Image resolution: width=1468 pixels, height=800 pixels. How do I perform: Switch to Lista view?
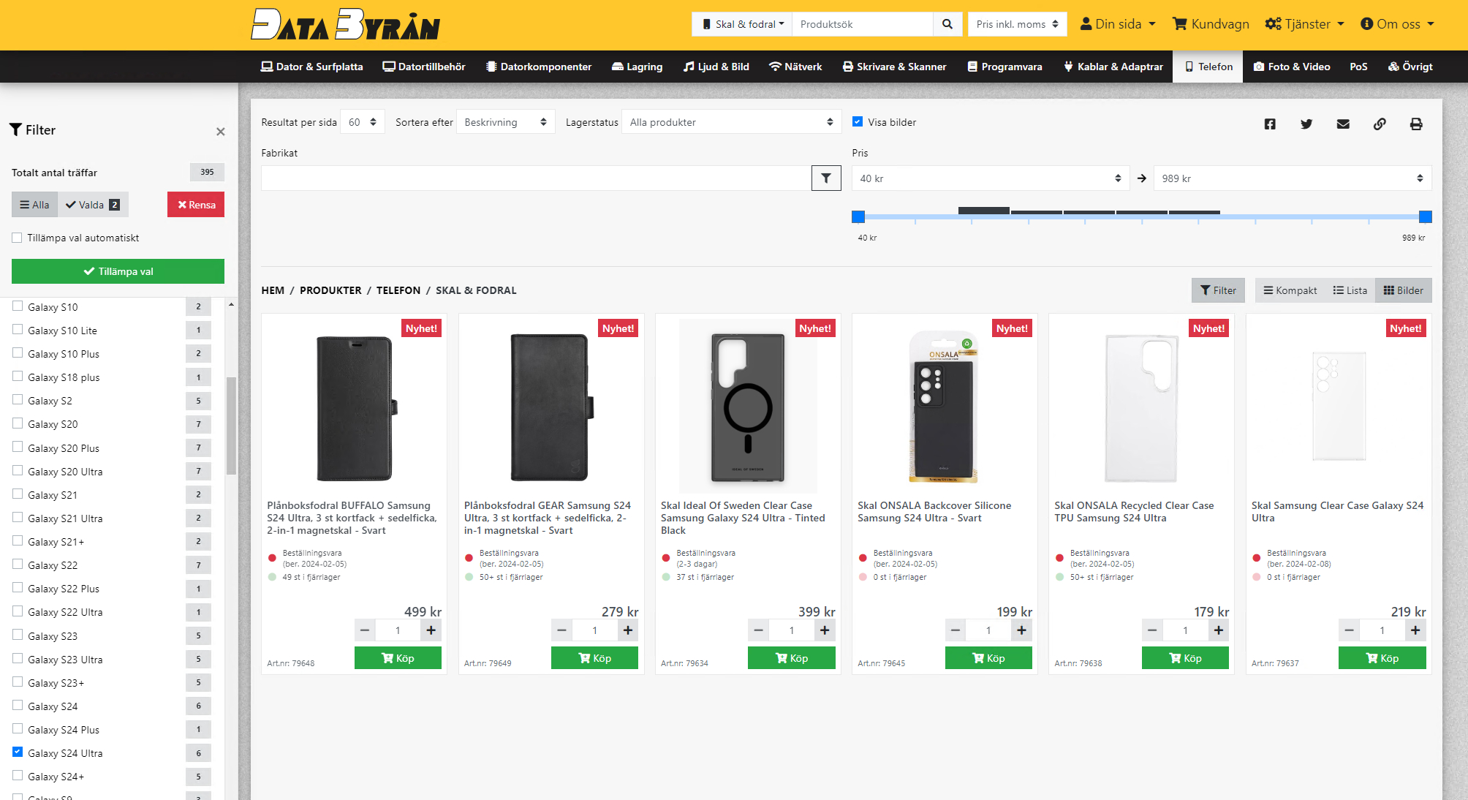click(x=1350, y=290)
